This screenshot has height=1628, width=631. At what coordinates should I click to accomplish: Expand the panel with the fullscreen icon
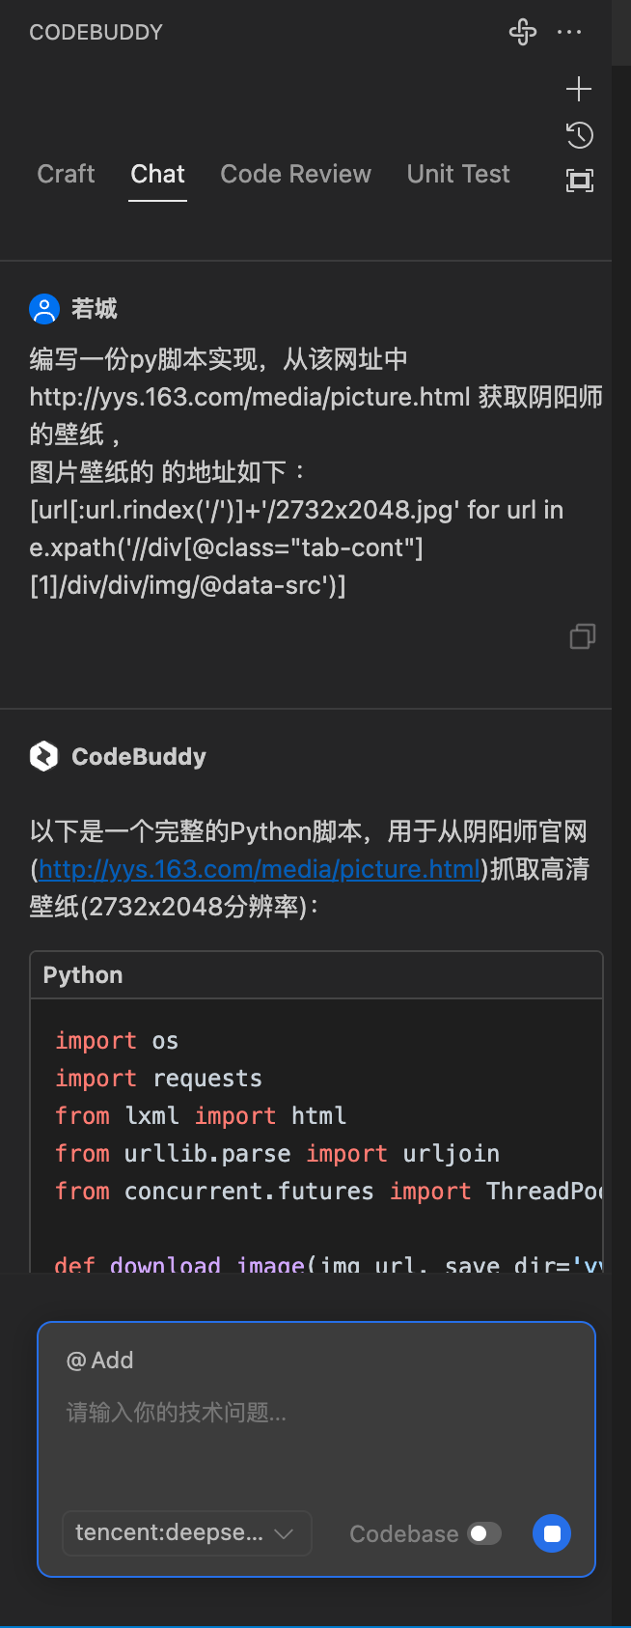(579, 180)
